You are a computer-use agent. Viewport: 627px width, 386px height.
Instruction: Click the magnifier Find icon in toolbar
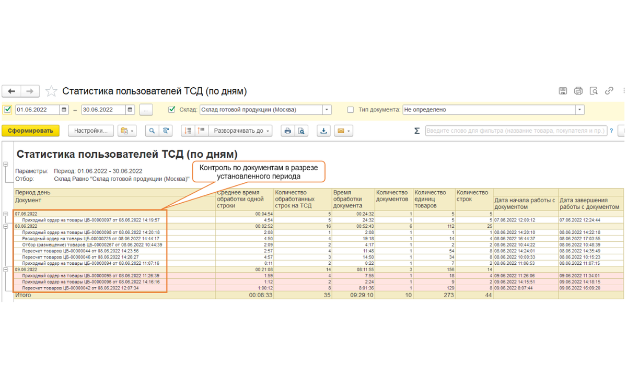[x=152, y=131]
